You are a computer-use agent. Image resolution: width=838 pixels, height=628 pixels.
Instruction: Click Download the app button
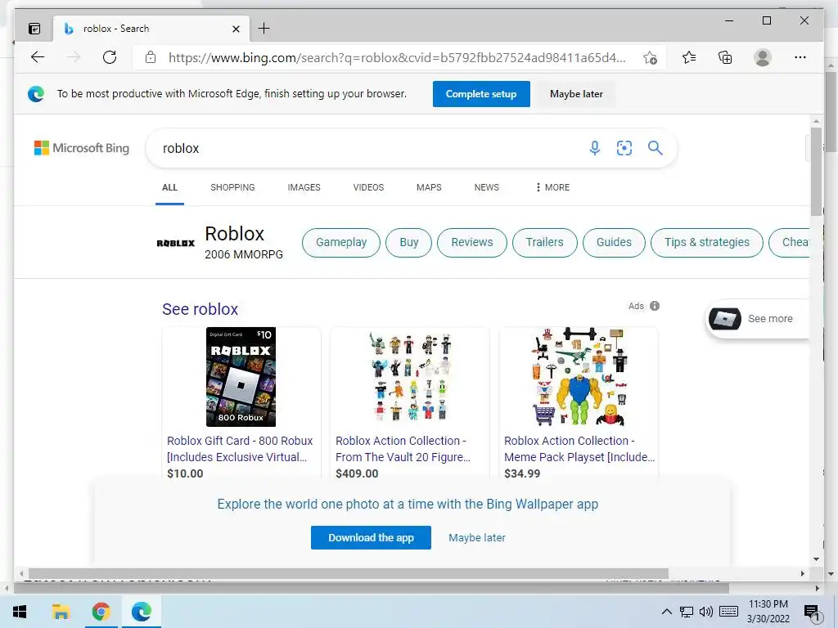click(x=371, y=538)
